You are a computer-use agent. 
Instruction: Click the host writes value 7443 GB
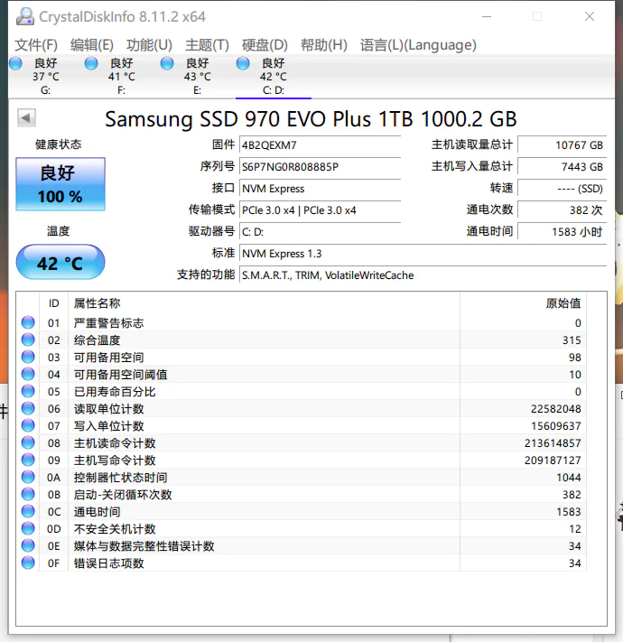coord(562,167)
